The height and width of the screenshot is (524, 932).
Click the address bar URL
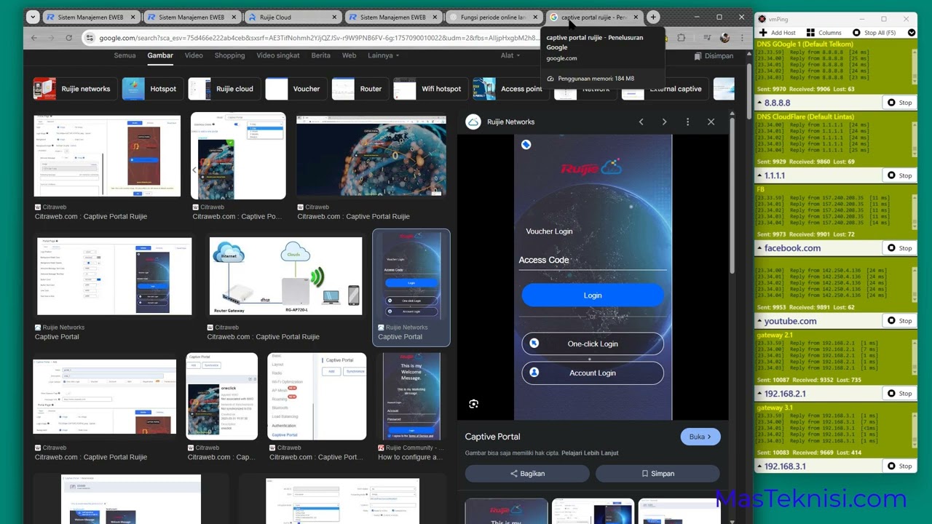(x=320, y=38)
